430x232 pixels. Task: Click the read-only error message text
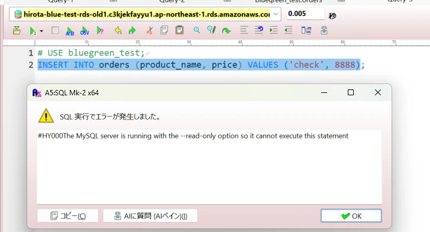[193, 136]
